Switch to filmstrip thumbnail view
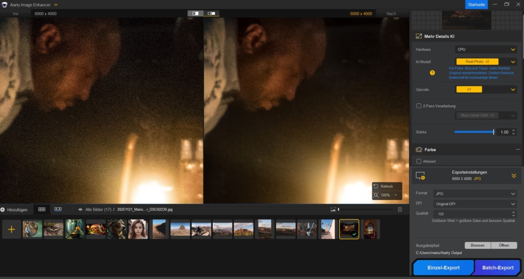 click(58, 209)
